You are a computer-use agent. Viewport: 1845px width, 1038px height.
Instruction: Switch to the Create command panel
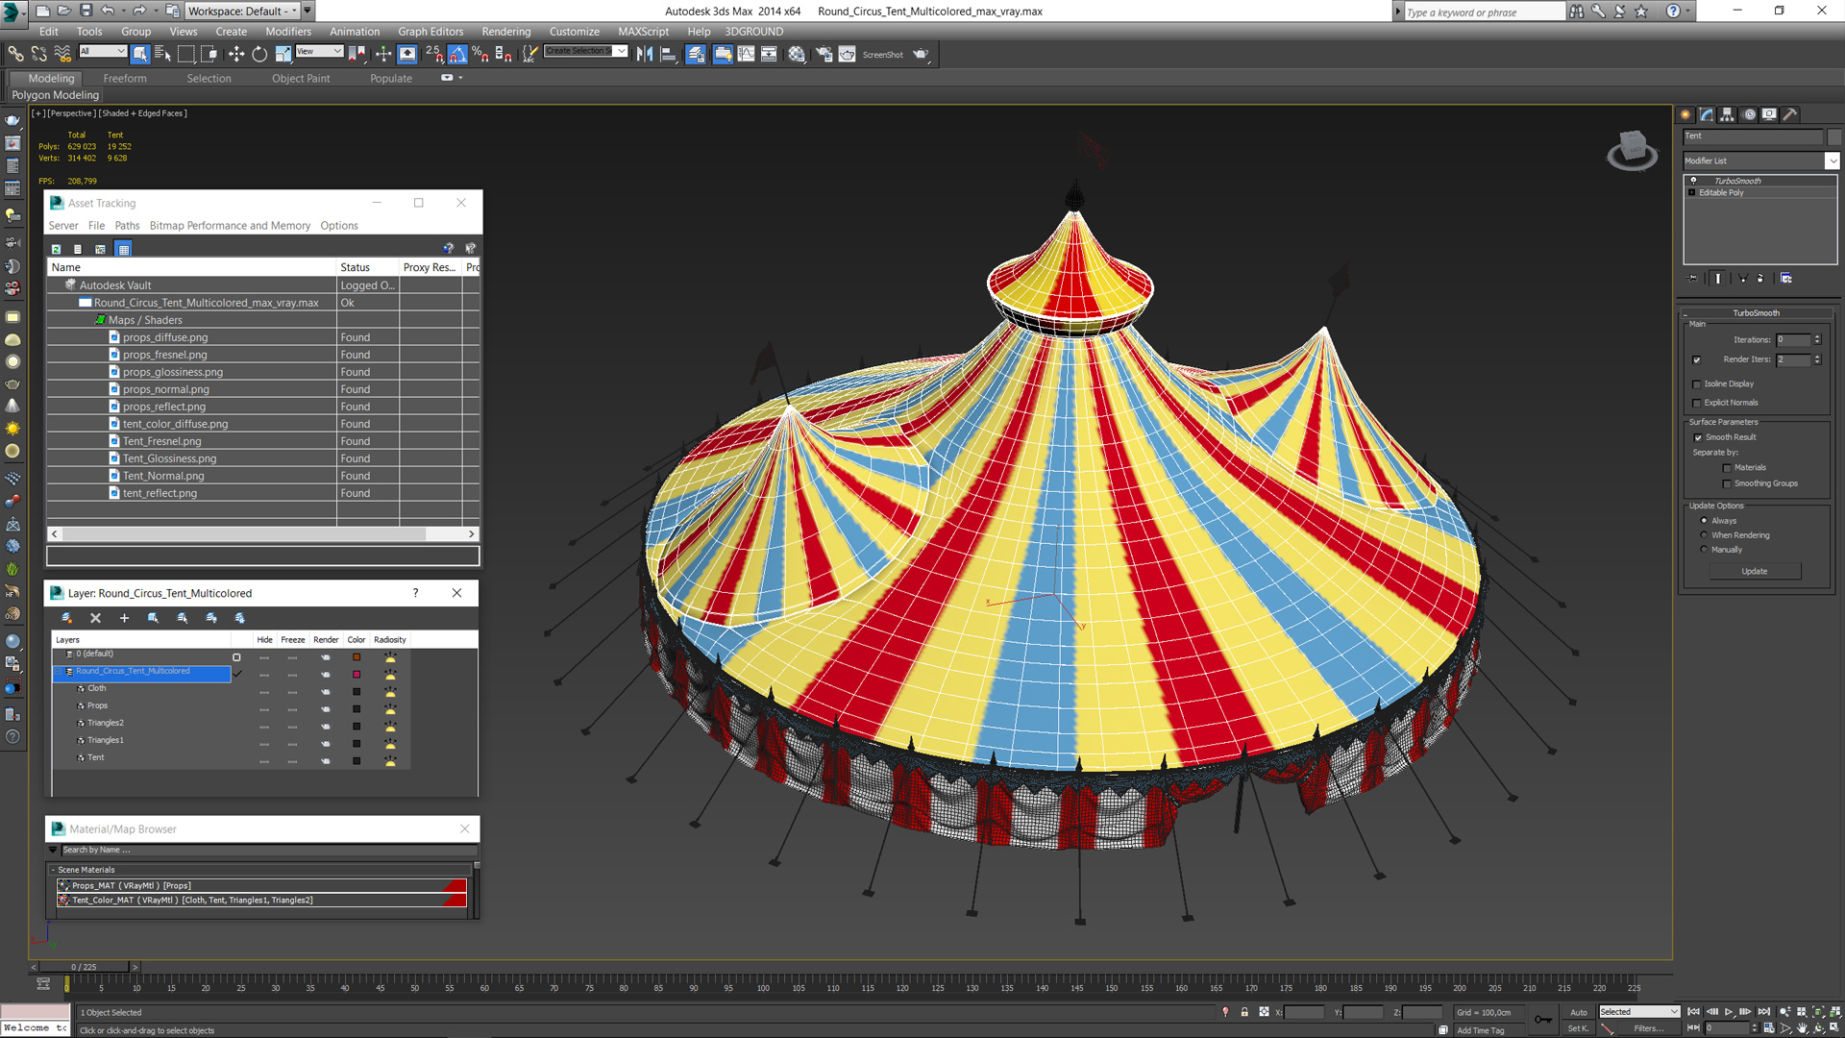click(1685, 114)
